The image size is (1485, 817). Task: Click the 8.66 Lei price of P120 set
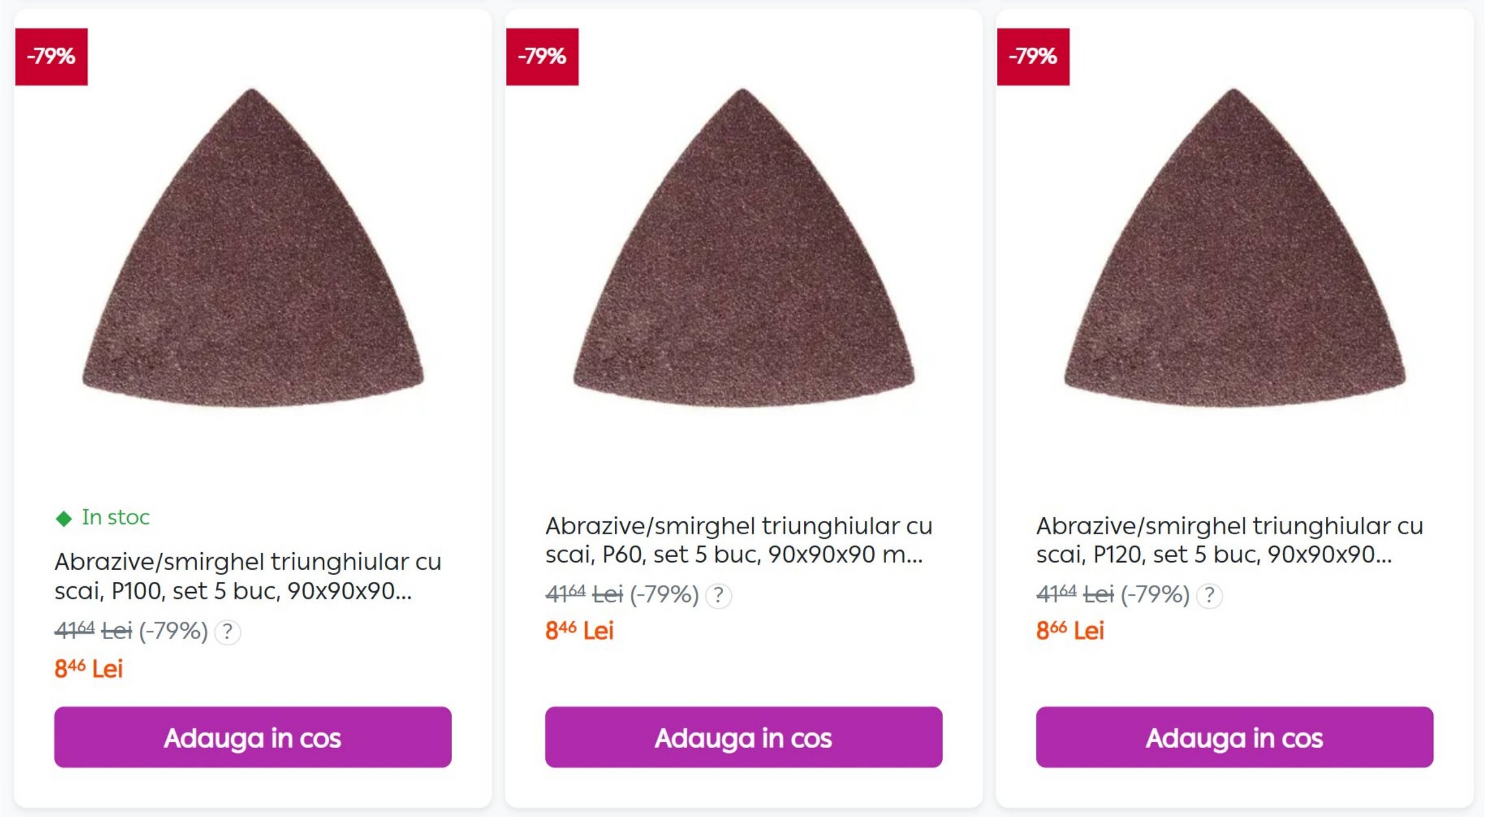1070,631
